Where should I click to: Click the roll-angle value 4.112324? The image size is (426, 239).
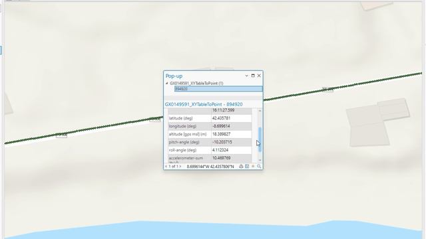(220, 150)
